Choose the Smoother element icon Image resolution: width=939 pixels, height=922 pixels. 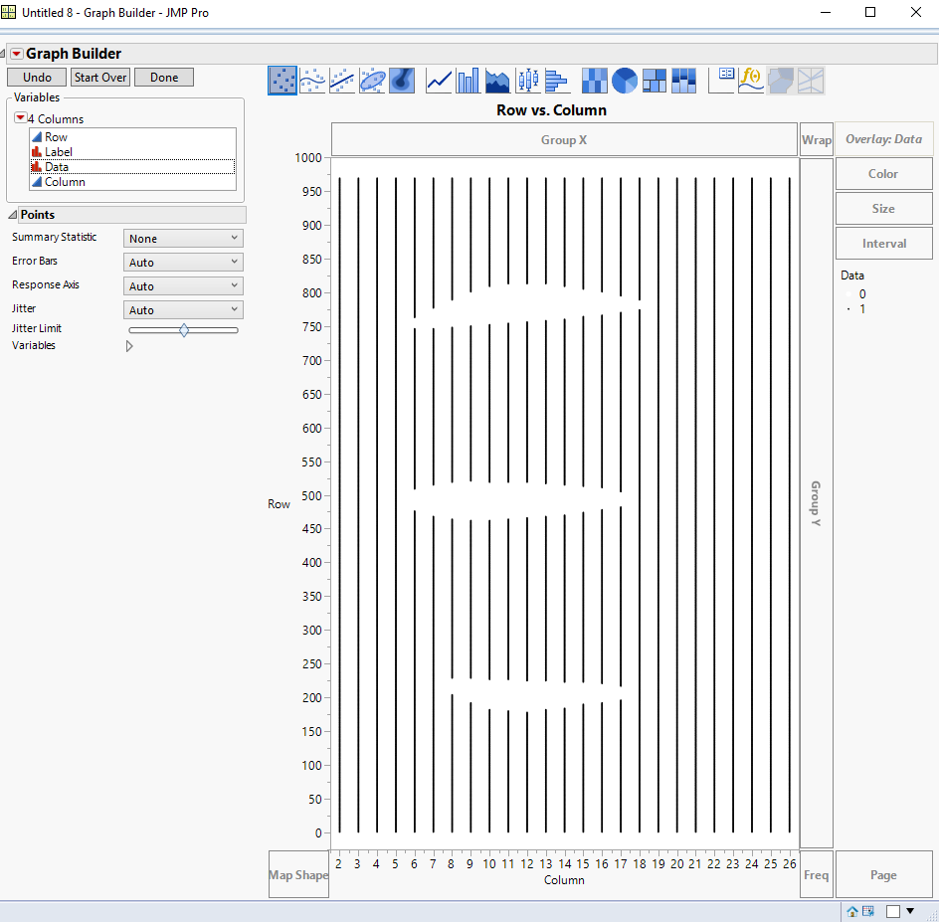click(312, 81)
